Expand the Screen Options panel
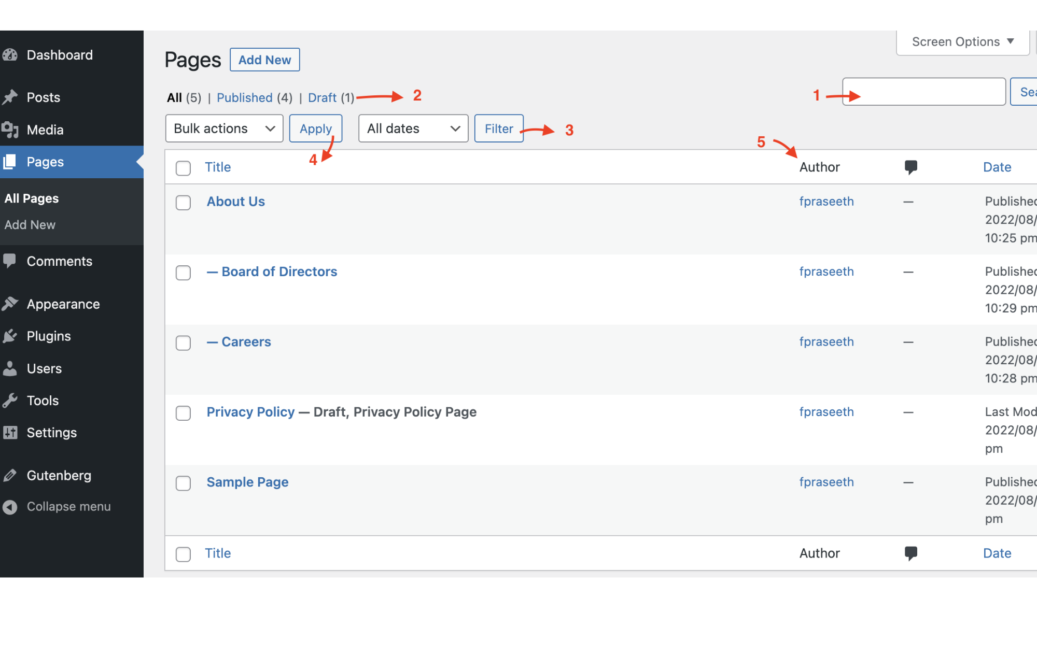This screenshot has width=1037, height=671. click(962, 42)
